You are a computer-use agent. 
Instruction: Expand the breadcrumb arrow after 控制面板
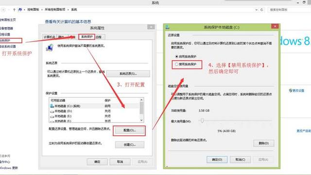point(42,10)
